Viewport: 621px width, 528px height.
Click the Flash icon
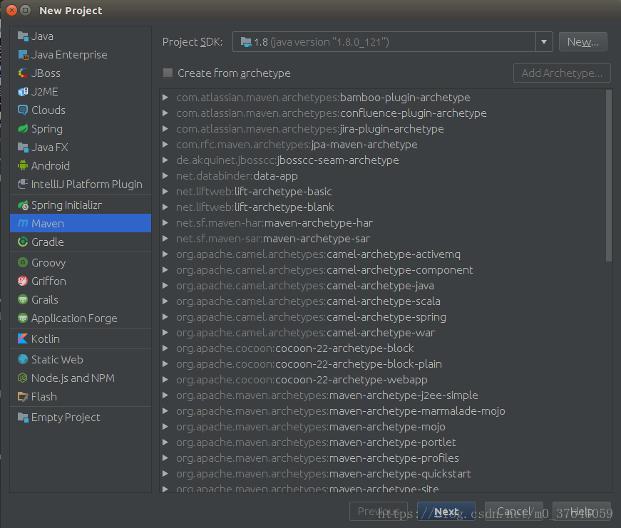[23, 397]
